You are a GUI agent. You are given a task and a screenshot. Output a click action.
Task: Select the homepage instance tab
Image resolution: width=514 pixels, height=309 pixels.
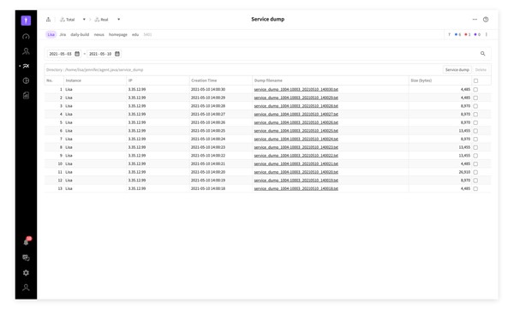118,34
